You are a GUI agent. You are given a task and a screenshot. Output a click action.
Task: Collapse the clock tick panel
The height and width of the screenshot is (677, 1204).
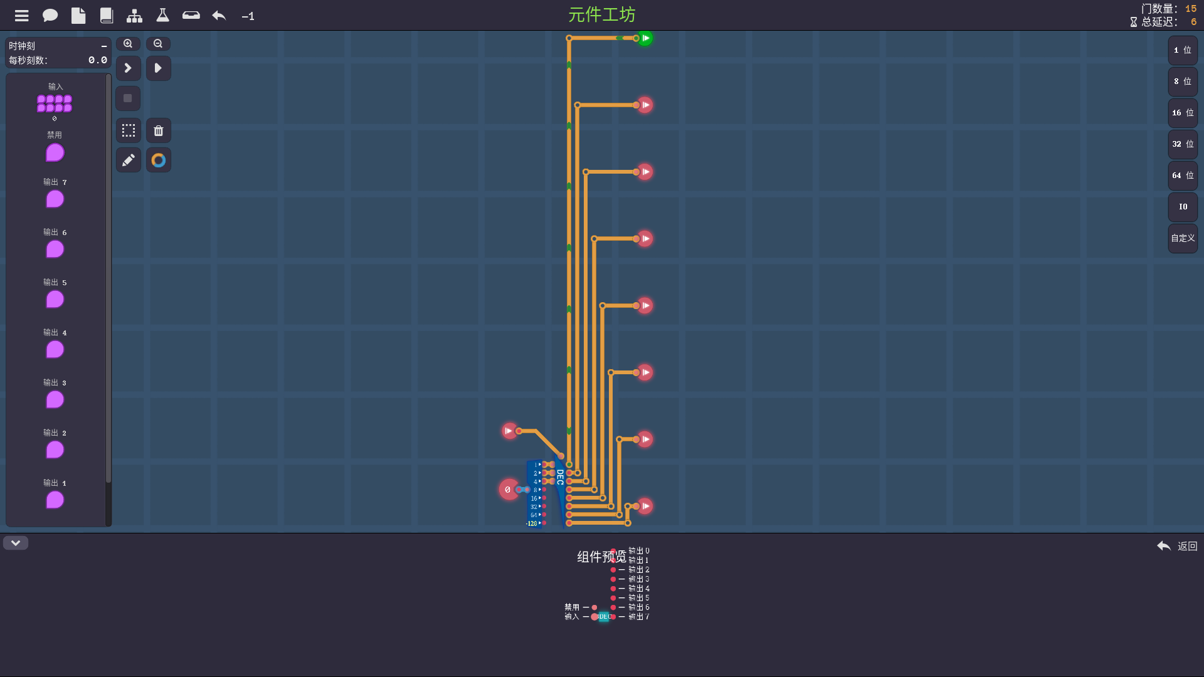pos(104,46)
